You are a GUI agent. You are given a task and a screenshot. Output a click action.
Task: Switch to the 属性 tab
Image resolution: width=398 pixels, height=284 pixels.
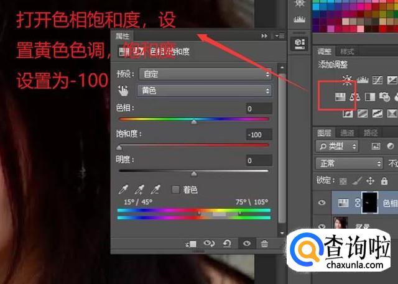pos(123,36)
